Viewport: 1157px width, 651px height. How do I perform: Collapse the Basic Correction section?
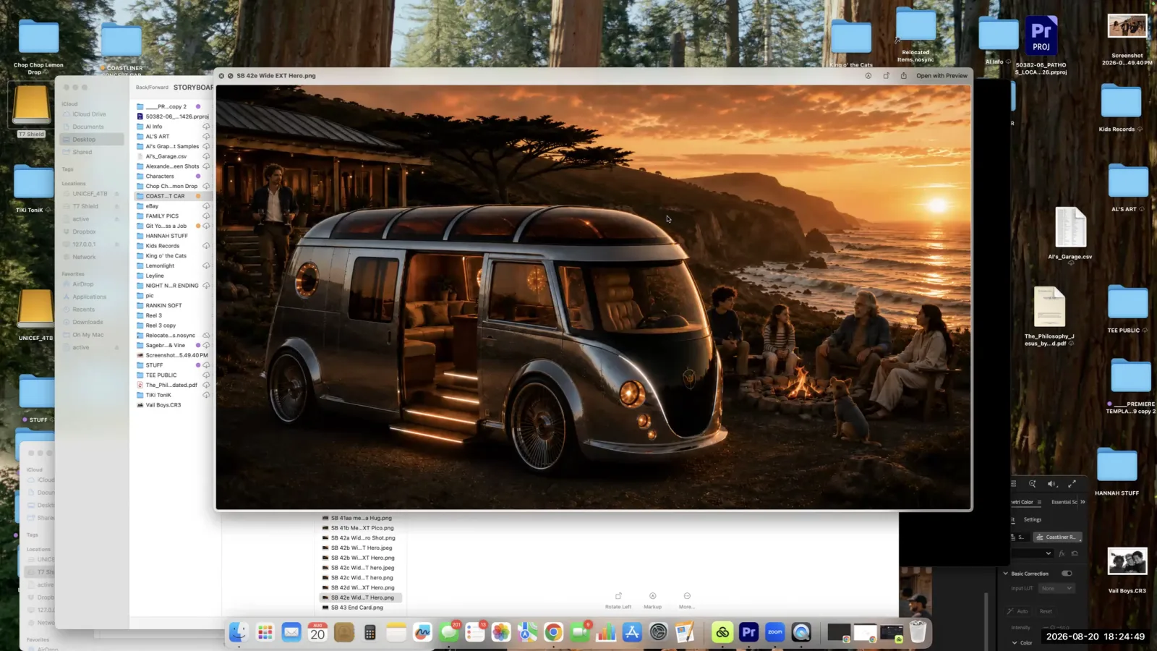[x=1005, y=574]
